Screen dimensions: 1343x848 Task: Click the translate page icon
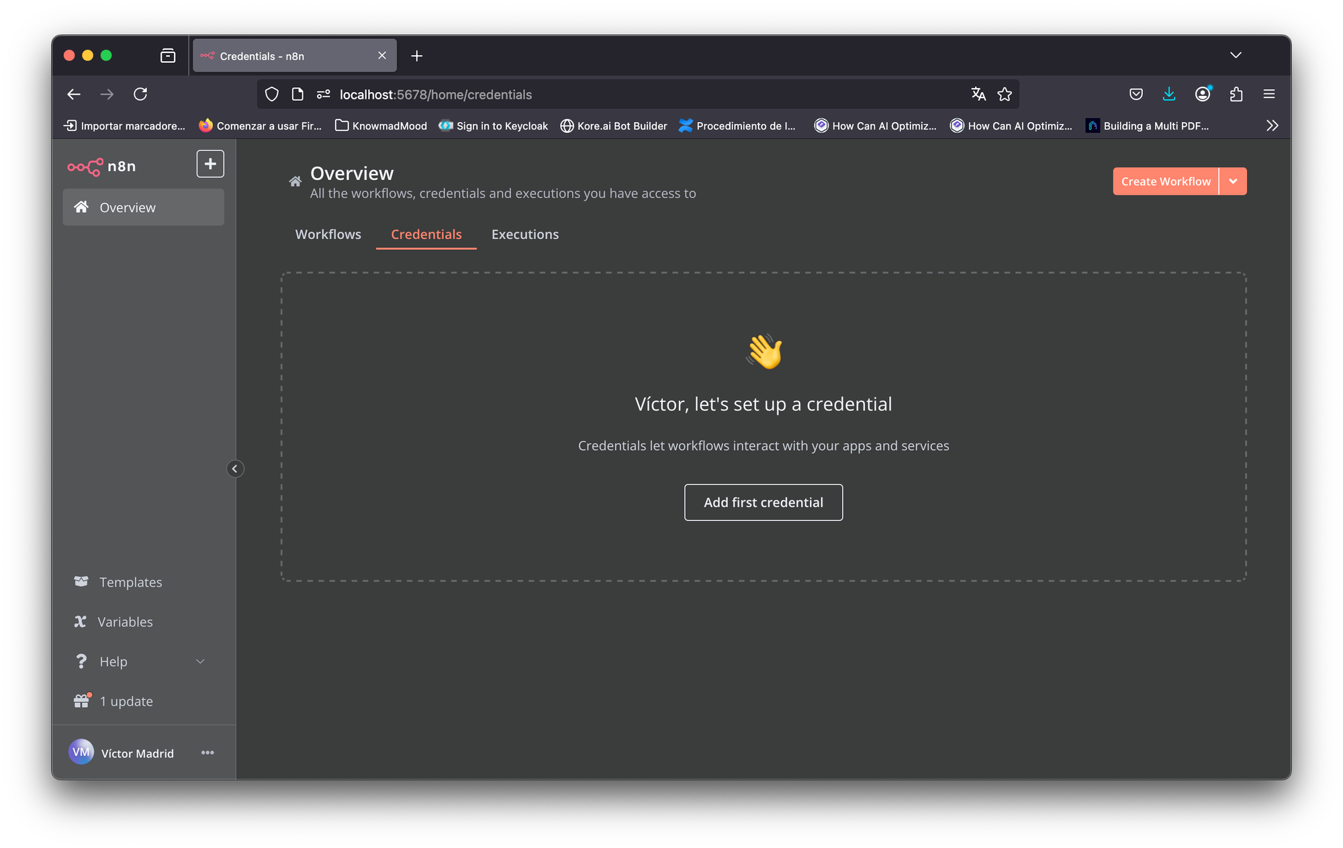978,95
